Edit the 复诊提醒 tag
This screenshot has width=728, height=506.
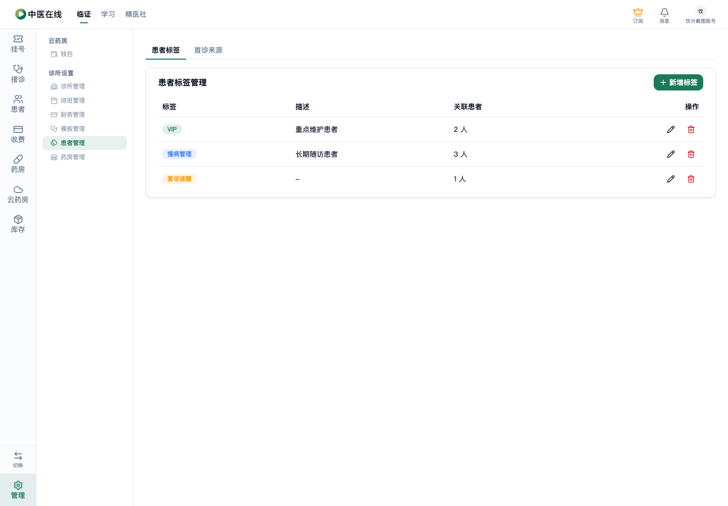click(x=671, y=179)
